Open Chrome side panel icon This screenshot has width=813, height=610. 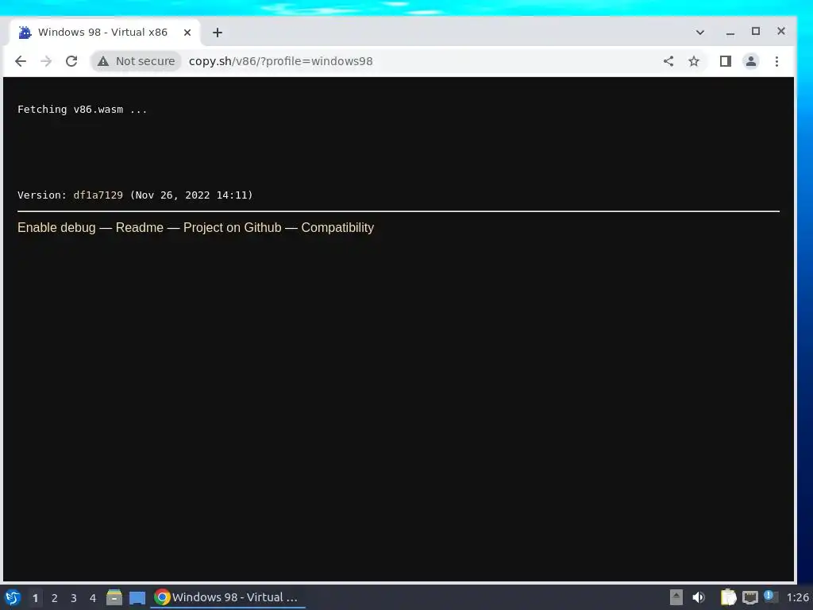coord(726,61)
